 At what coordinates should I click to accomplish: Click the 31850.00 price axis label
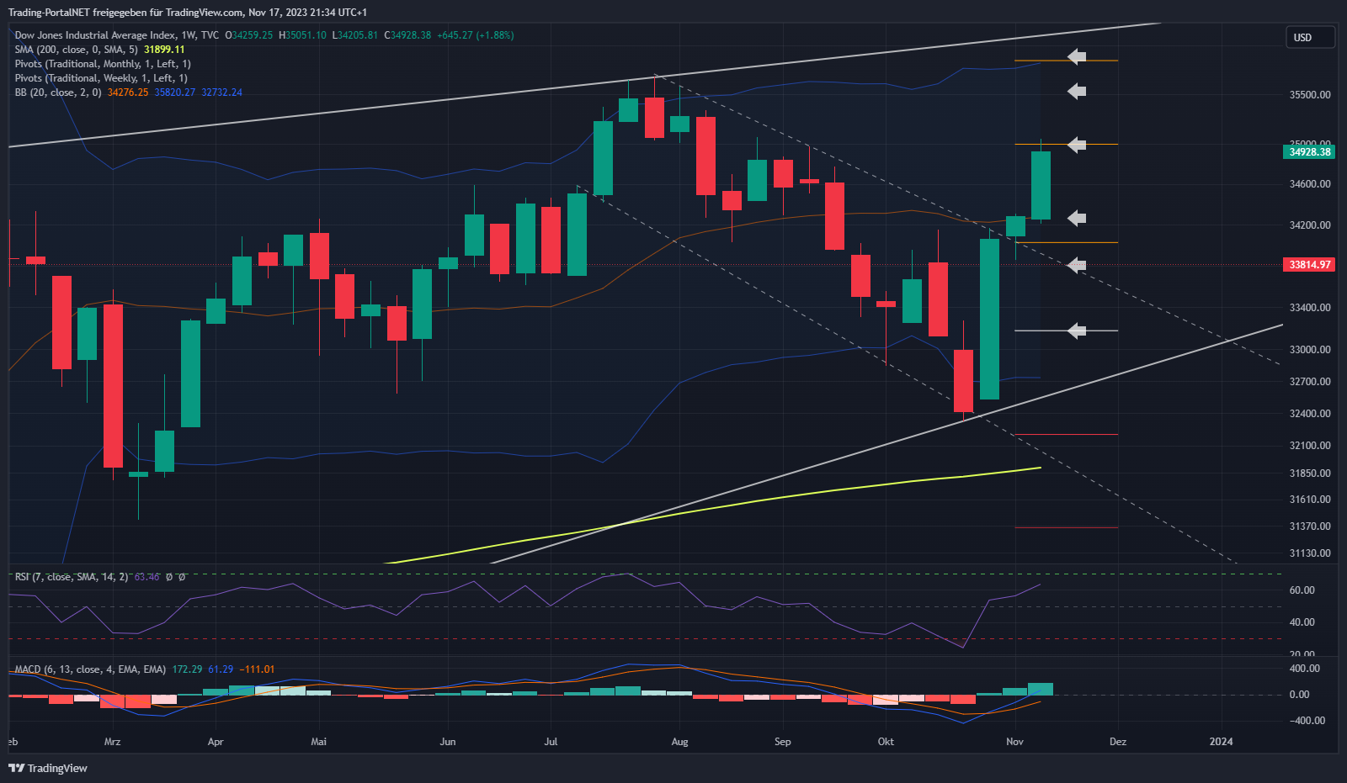click(x=1310, y=474)
